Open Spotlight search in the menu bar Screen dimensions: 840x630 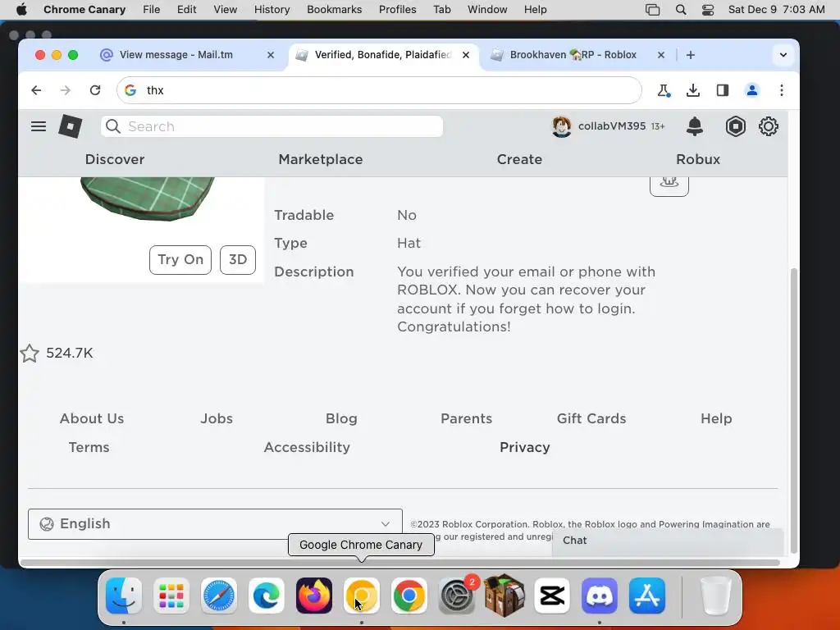coord(680,10)
